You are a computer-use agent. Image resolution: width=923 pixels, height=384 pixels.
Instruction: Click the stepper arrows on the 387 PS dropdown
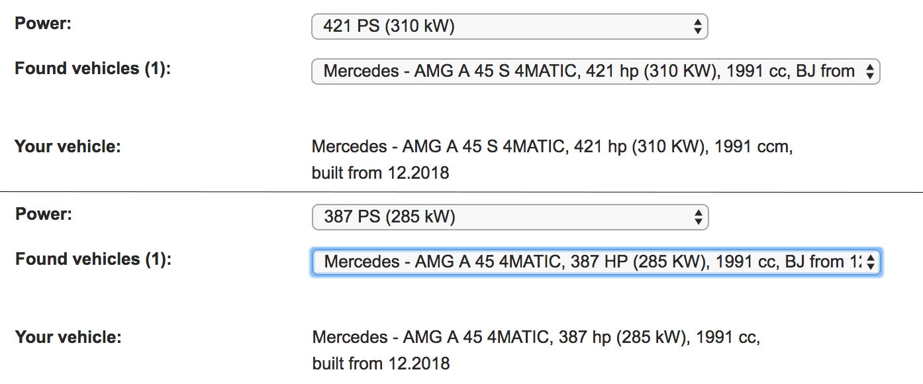point(697,217)
